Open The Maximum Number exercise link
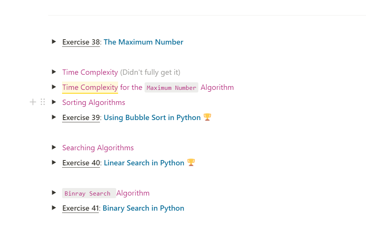 143,42
